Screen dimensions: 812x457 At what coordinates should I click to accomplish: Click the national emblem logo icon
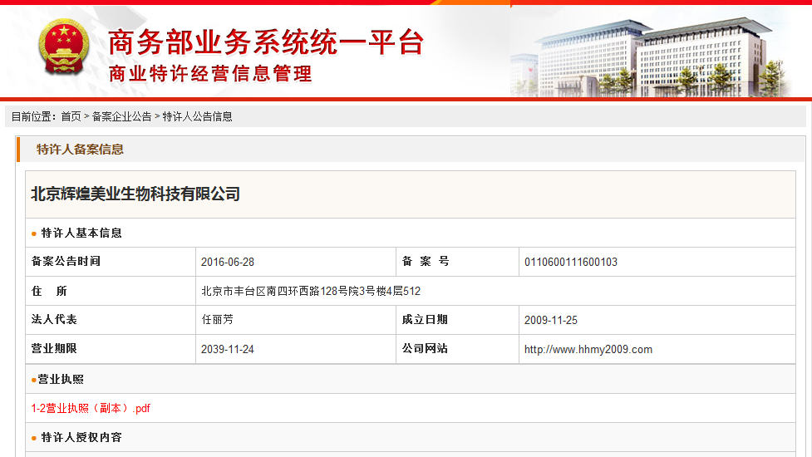pyautogui.click(x=64, y=47)
